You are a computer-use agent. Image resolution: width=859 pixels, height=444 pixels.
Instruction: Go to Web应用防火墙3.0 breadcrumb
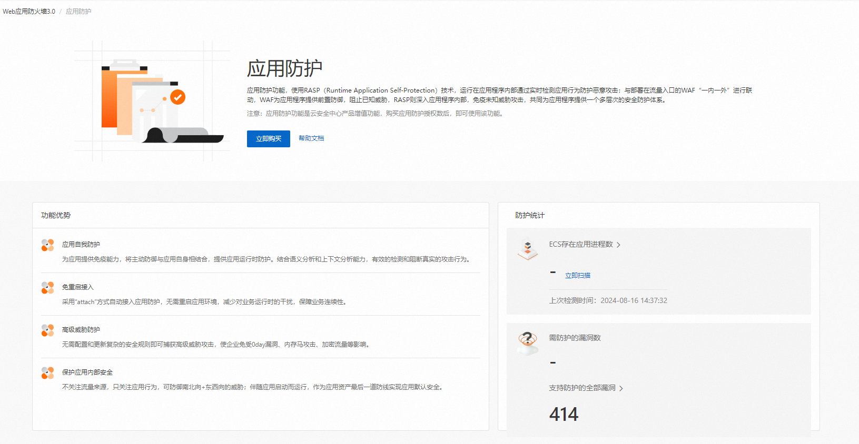[x=29, y=12]
